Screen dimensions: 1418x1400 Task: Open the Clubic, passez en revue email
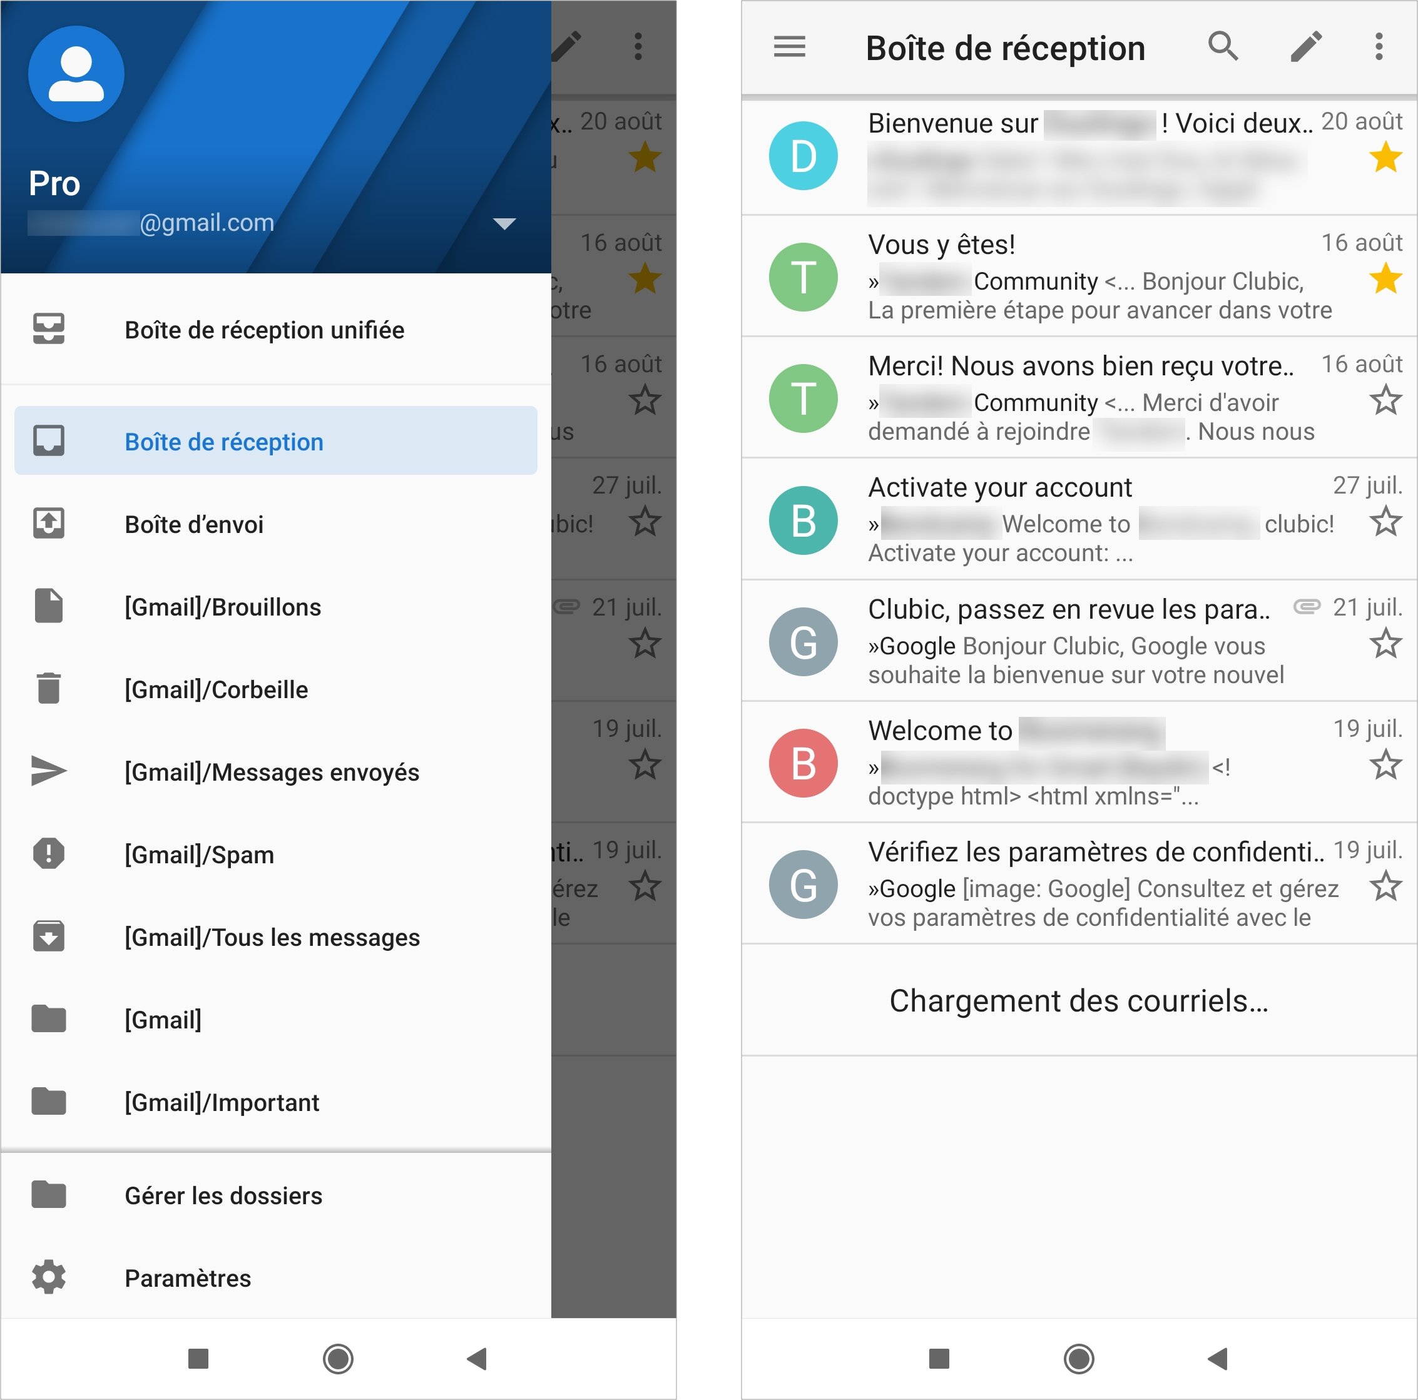(x=1079, y=641)
